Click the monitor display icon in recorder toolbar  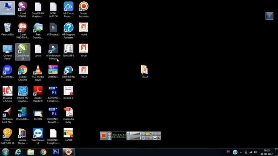(x=155, y=138)
